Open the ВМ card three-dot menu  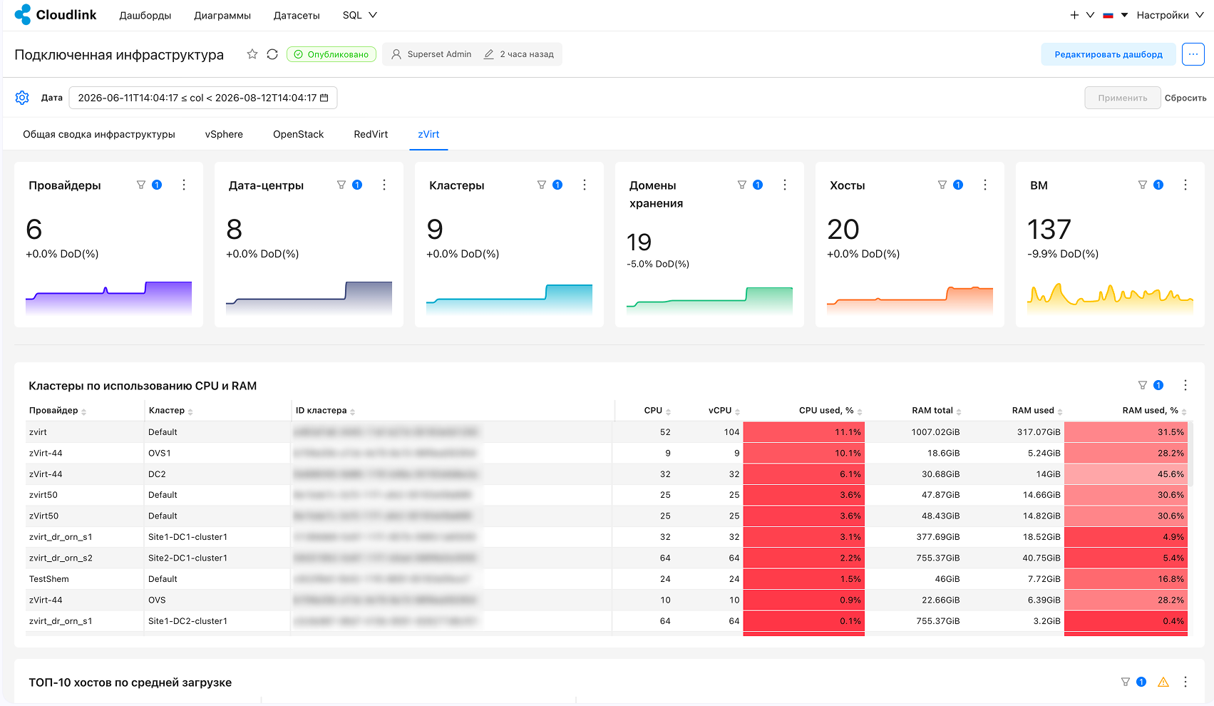tap(1185, 185)
